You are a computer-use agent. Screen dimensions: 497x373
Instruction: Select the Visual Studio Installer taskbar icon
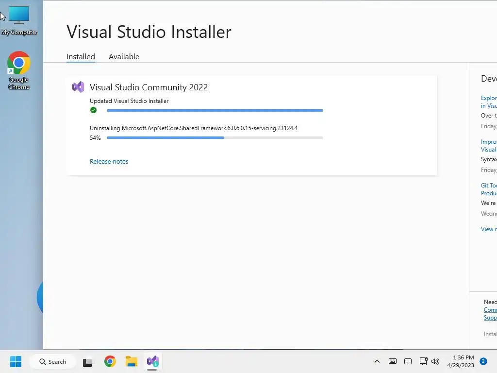tap(152, 361)
